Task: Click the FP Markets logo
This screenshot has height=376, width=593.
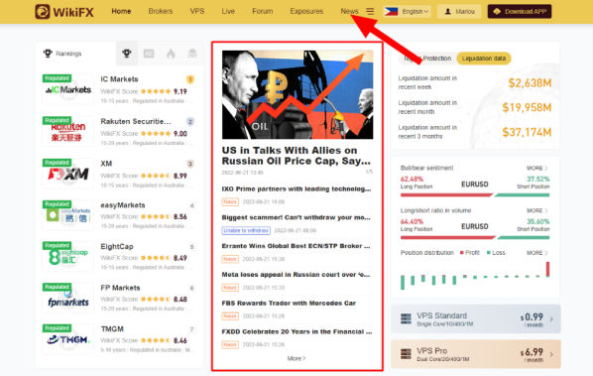Action: 68,298
